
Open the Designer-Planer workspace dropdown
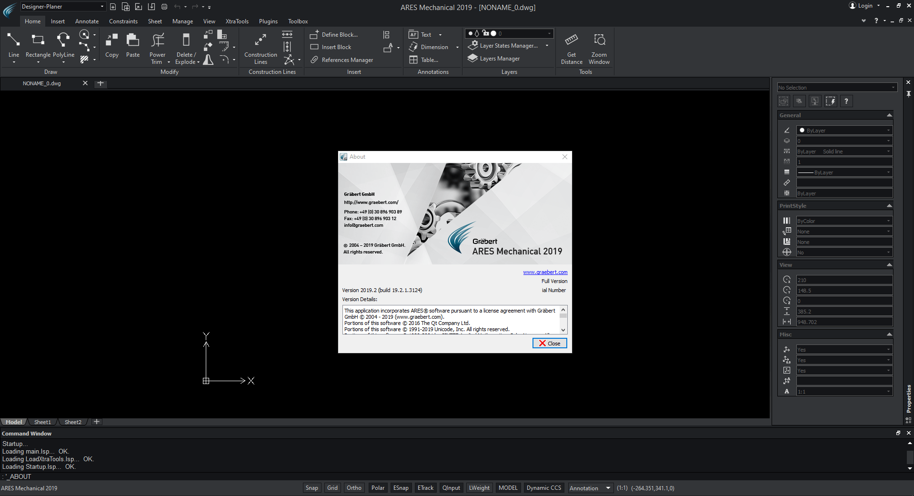101,6
